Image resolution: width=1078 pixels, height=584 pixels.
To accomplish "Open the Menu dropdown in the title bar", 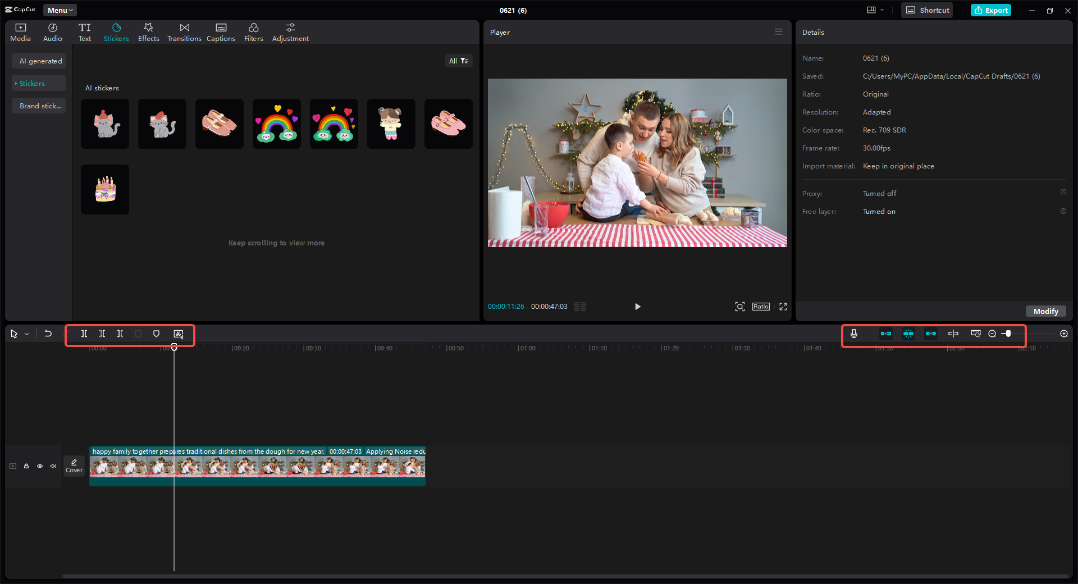I will pyautogui.click(x=60, y=10).
